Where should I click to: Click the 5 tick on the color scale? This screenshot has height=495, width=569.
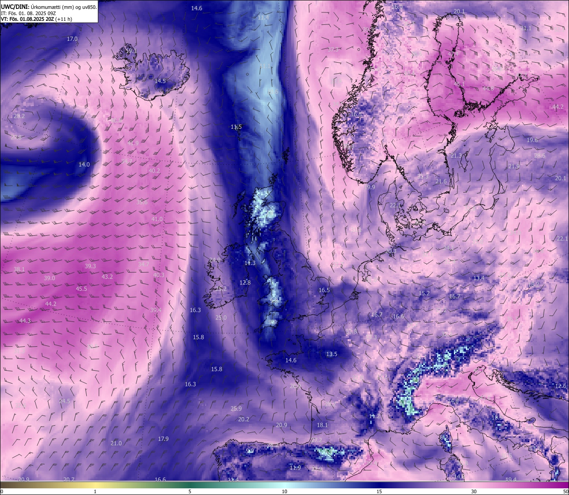[190, 491]
